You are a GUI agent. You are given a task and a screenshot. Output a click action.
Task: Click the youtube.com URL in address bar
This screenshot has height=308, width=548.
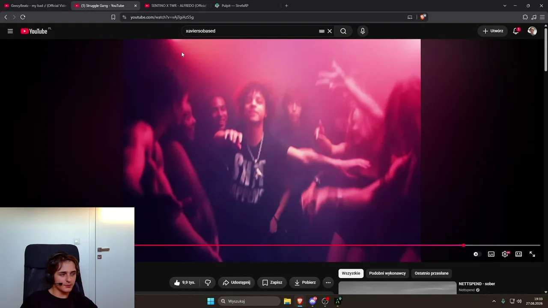162,17
